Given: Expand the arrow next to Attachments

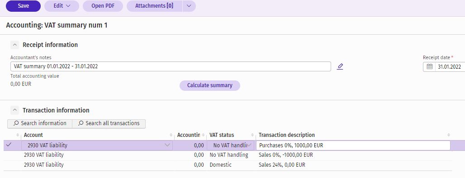Looking at the screenshot, I should (189, 6).
